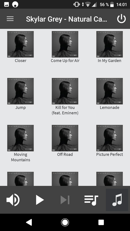Open recent apps square button
This screenshot has width=130, height=231.
(x=101, y=222)
